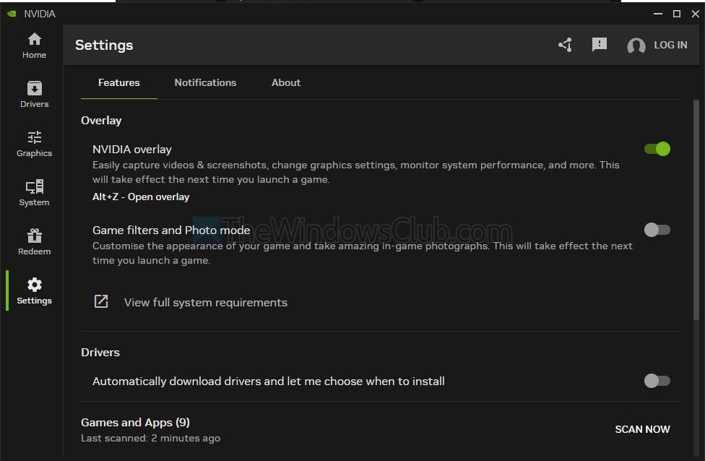The height and width of the screenshot is (461, 705).
Task: Open the Home section in sidebar
Action: tap(34, 46)
